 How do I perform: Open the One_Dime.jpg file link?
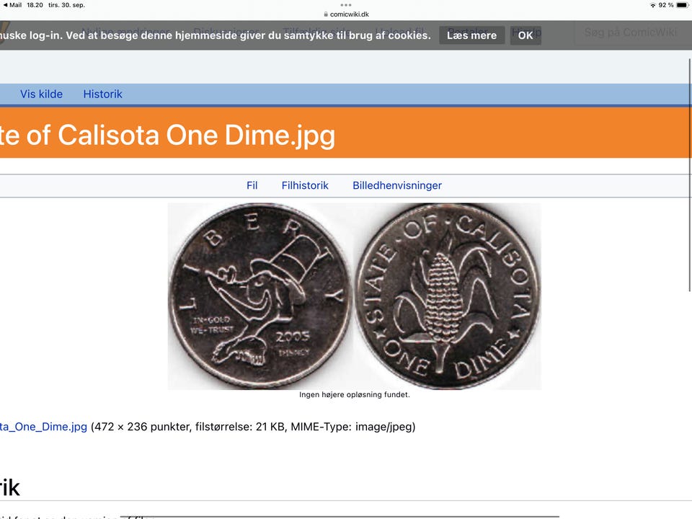43,427
